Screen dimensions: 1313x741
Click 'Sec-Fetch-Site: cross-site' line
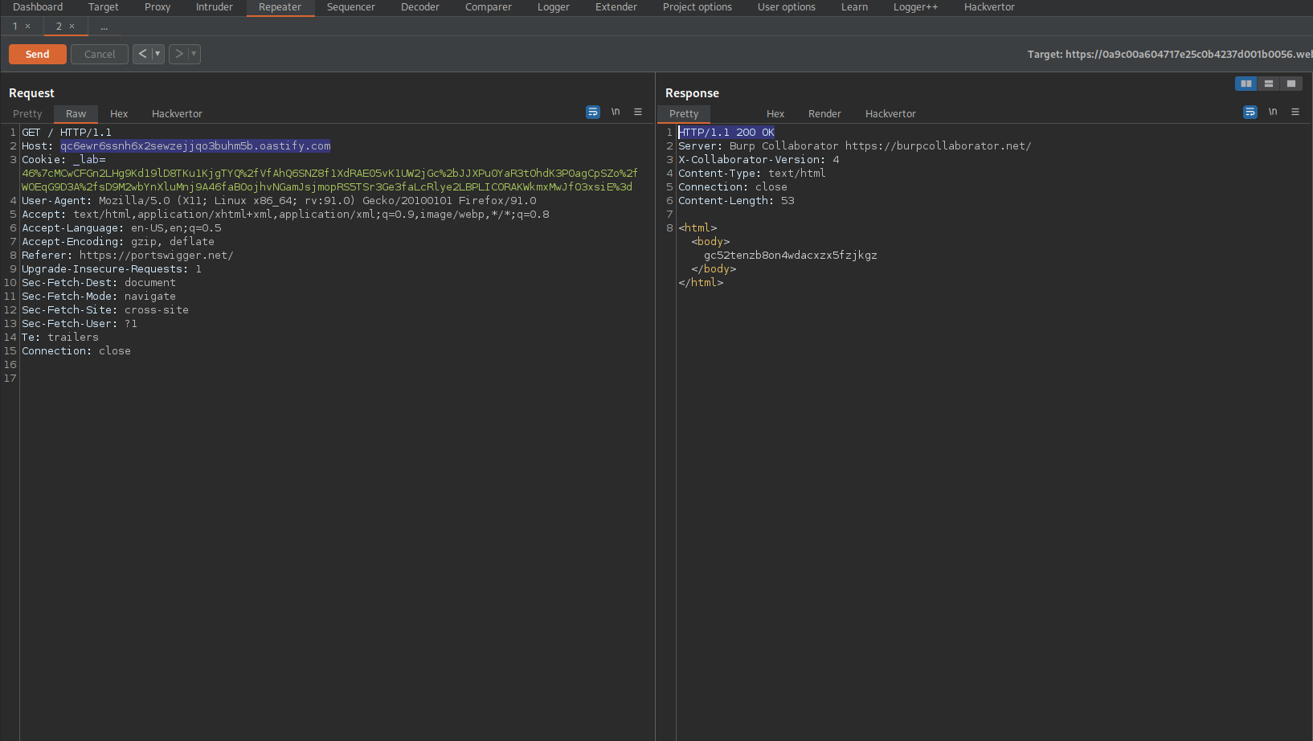[x=105, y=310]
